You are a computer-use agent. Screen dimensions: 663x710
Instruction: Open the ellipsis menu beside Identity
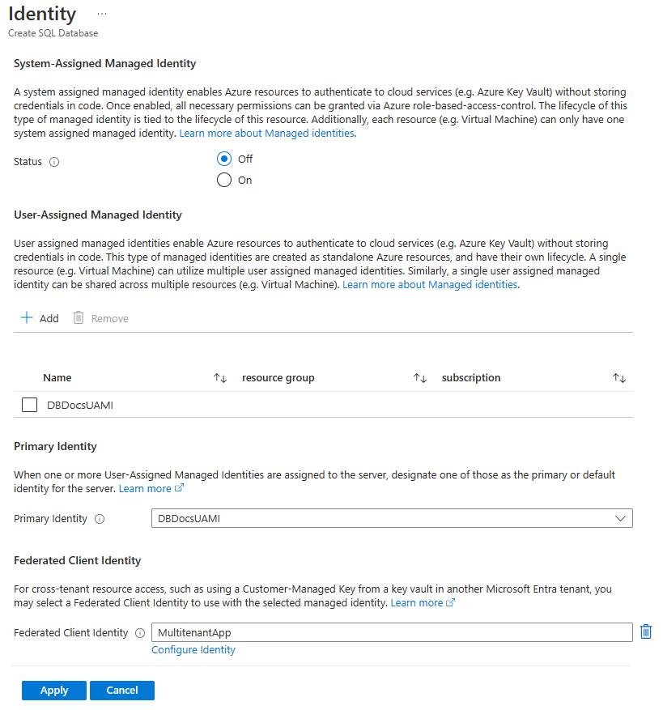click(102, 15)
